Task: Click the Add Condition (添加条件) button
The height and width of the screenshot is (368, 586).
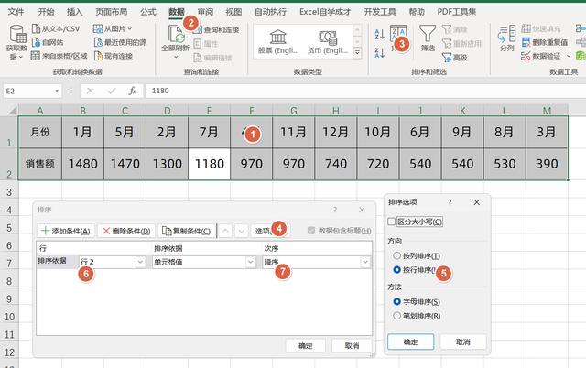Action: pos(66,231)
